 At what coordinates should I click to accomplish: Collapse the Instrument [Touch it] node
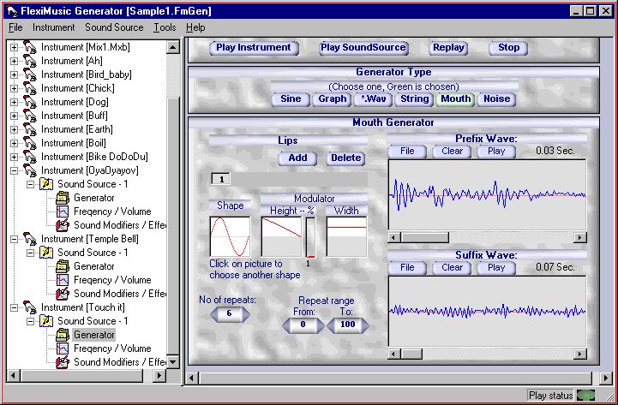click(15, 307)
